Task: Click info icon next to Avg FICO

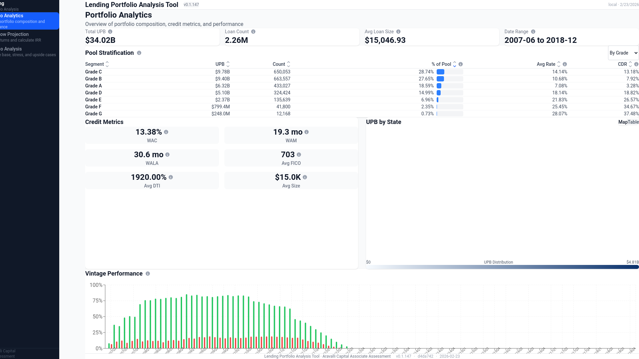Action: click(299, 155)
